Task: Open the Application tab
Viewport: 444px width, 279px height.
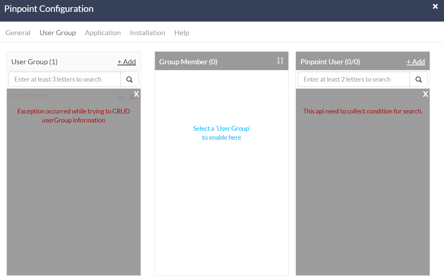Action: click(x=103, y=33)
